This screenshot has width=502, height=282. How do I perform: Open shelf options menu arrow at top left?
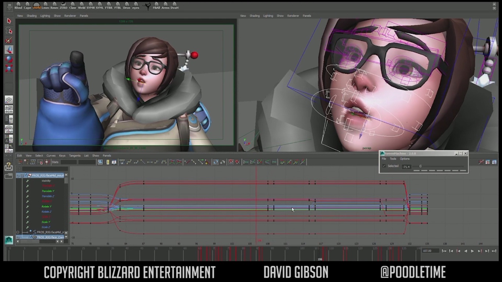click(x=10, y=9)
